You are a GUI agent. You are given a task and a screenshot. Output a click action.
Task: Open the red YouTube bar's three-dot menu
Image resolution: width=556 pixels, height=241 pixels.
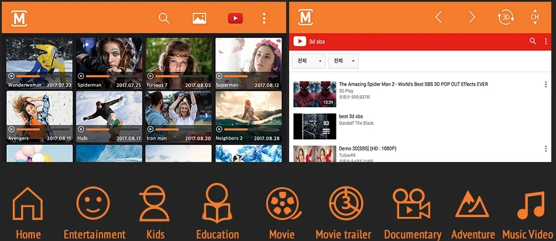point(545,41)
